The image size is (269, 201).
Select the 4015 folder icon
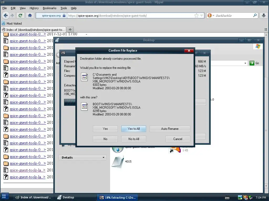[118, 162]
